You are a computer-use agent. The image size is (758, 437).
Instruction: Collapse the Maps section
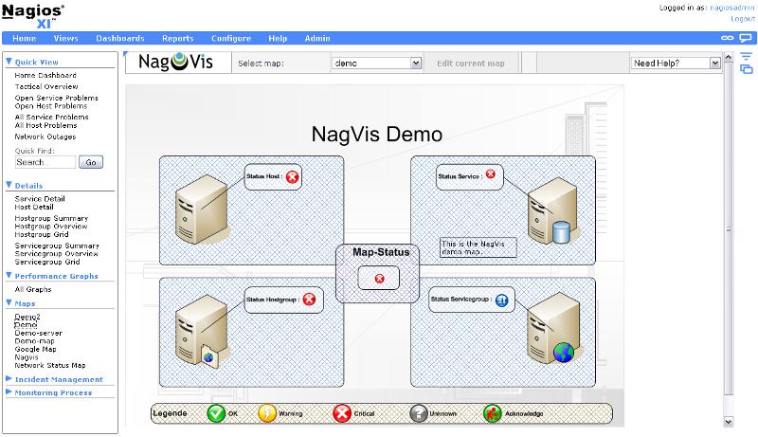click(x=9, y=302)
